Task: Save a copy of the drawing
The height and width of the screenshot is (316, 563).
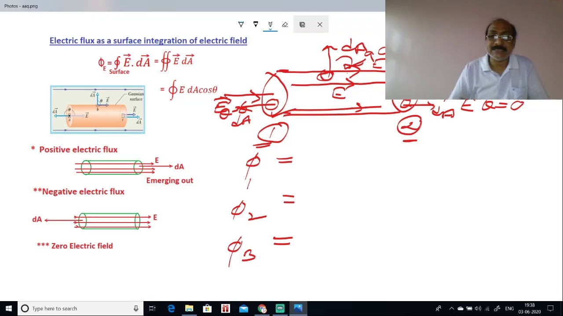Action: pyautogui.click(x=302, y=25)
